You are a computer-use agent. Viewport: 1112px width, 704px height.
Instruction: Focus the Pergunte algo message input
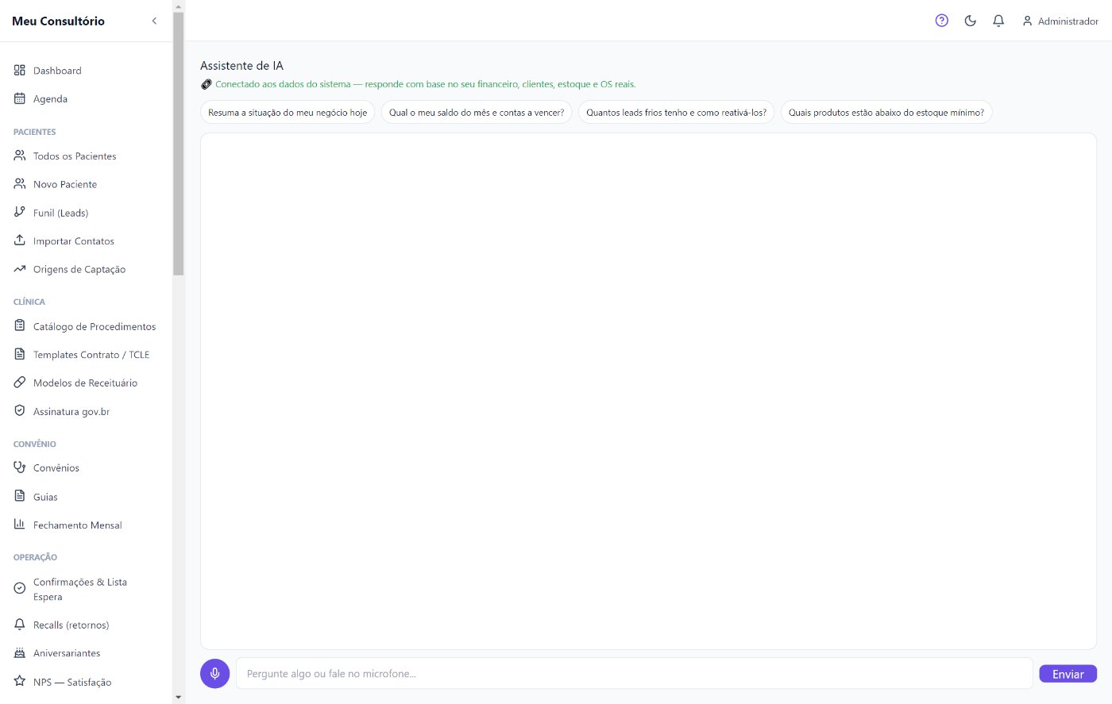[634, 673]
